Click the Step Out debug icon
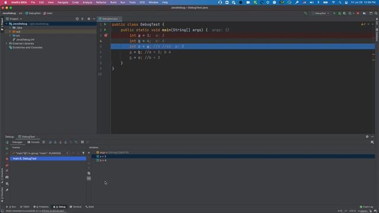This screenshot has width=379, height=213. click(65, 142)
